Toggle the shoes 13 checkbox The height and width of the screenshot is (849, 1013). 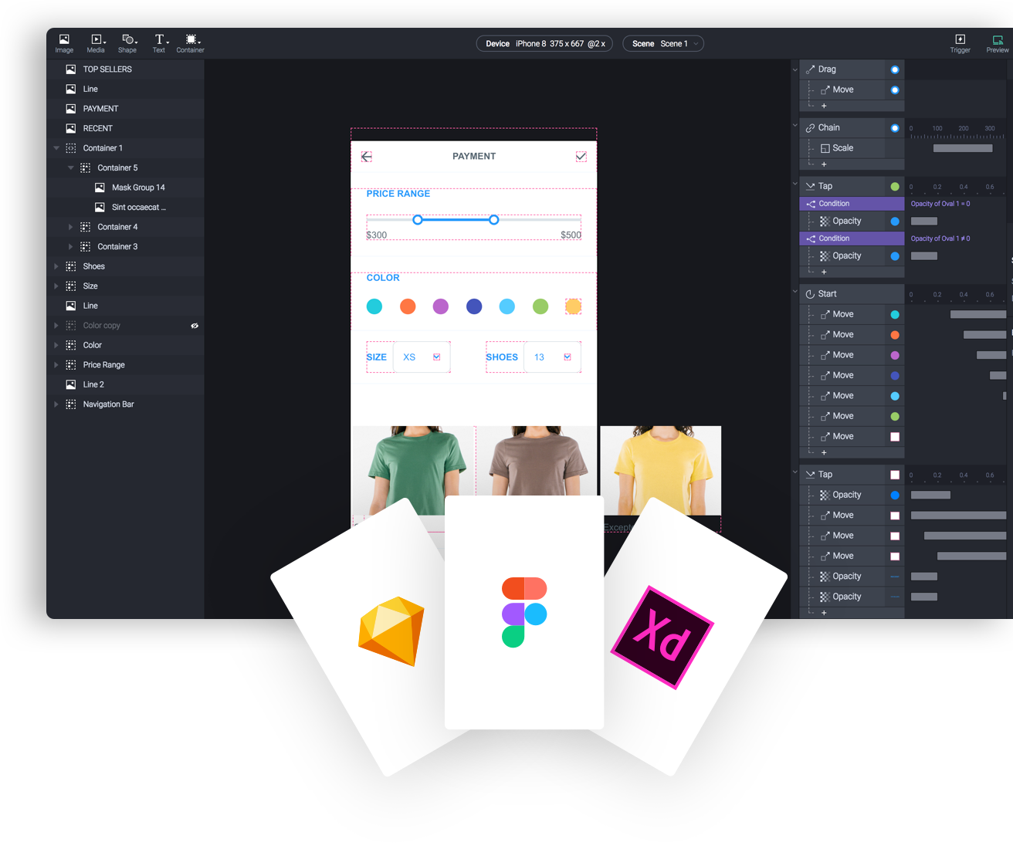pos(567,357)
